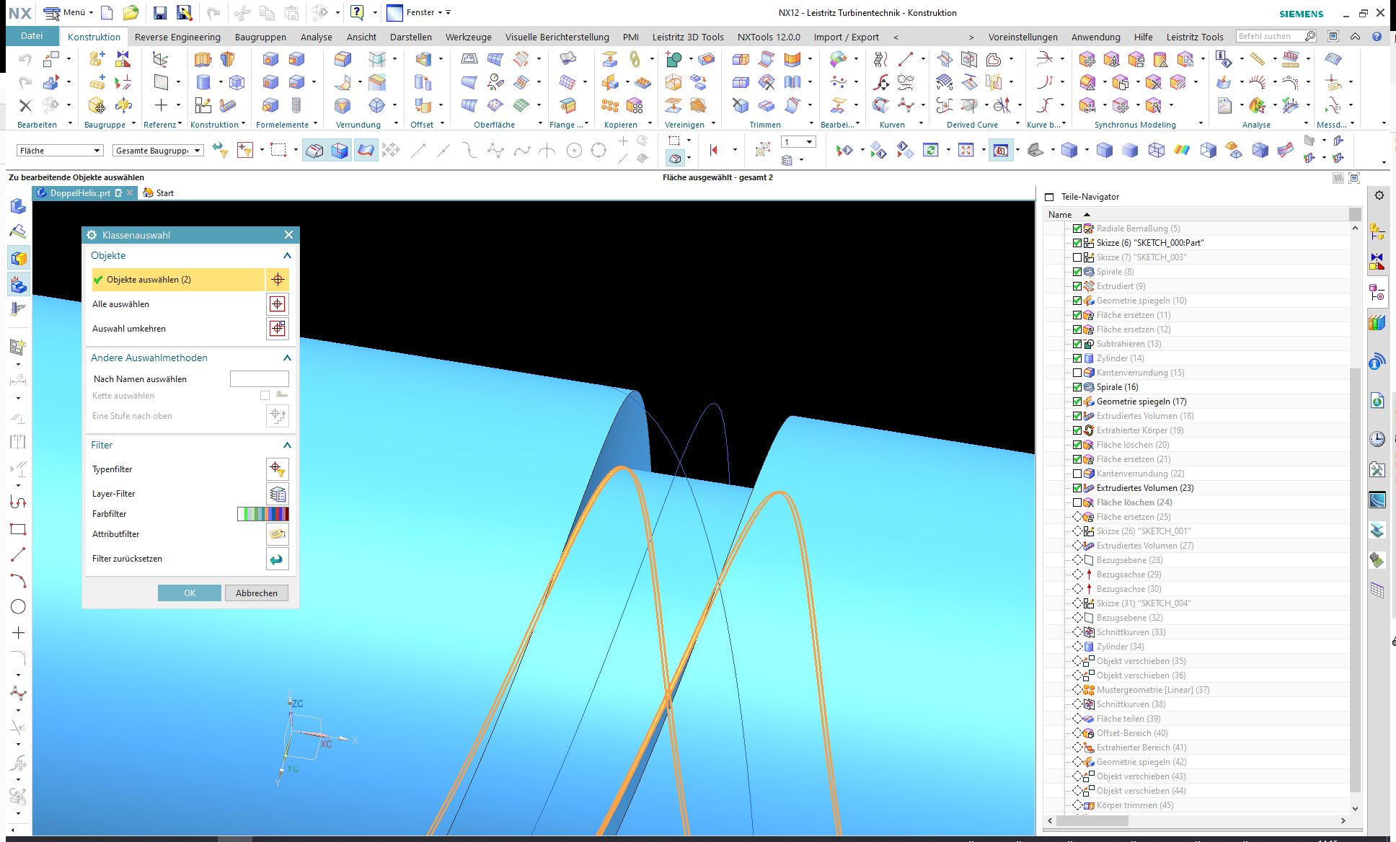Toggle checkbox for Kantenverrundung (15)

(1077, 373)
